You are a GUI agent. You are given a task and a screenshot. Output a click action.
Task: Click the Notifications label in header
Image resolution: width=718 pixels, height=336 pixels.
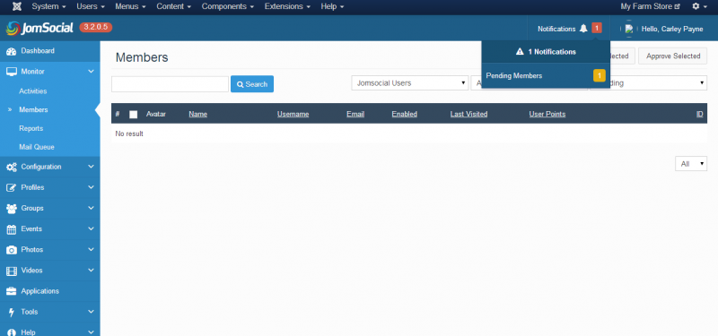[556, 29]
